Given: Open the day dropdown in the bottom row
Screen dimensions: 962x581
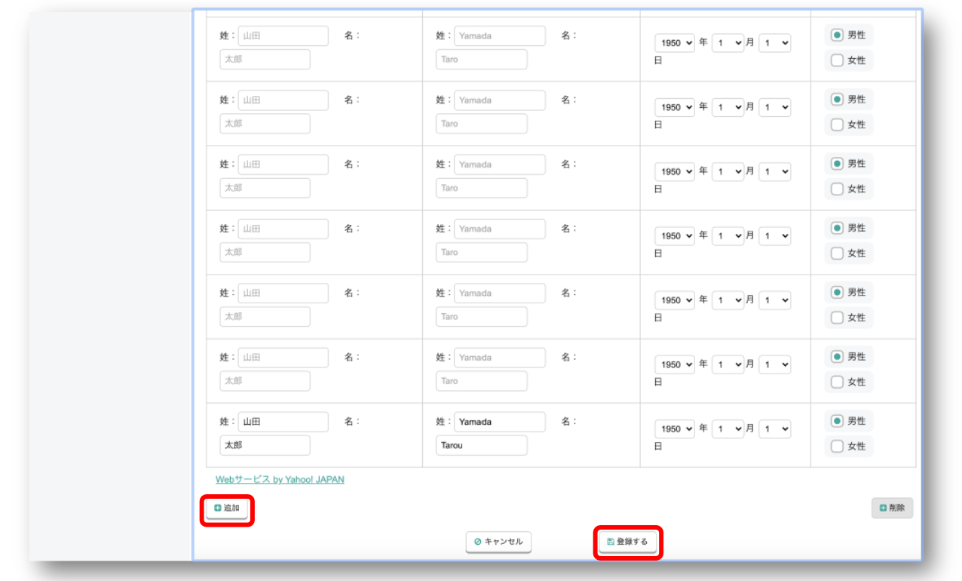Looking at the screenshot, I should pyautogui.click(x=774, y=429).
